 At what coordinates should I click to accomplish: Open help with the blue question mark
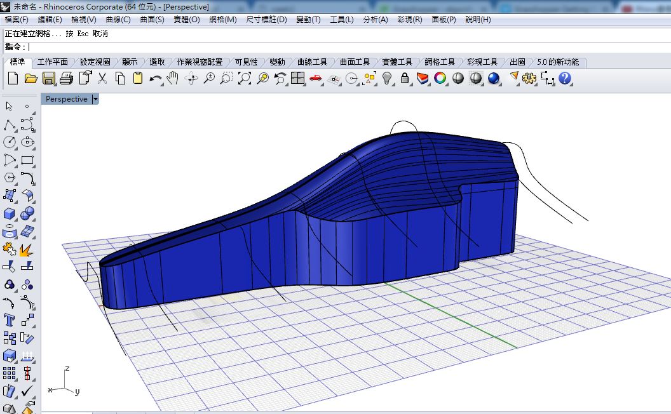tap(565, 78)
